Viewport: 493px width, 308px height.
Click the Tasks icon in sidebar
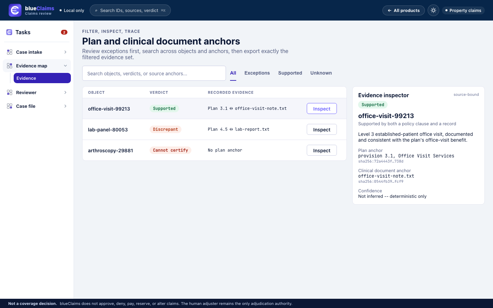point(9,32)
